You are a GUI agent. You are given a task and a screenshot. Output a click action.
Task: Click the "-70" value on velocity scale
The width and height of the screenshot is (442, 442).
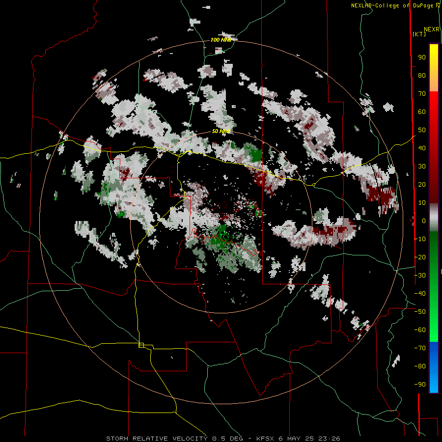[x=420, y=348]
